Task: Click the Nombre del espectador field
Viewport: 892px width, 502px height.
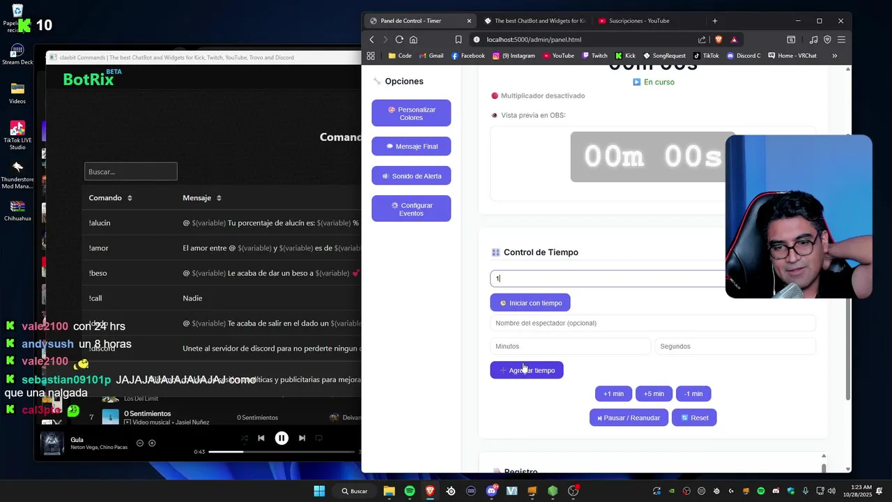Action: (x=653, y=323)
